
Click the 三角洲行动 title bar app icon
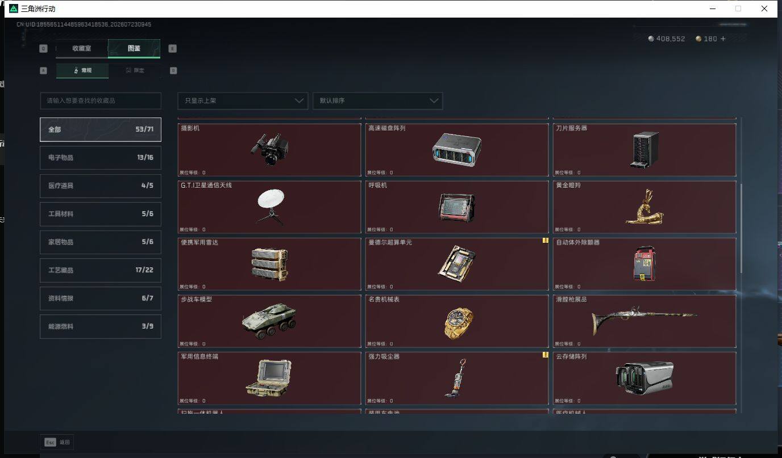click(14, 9)
